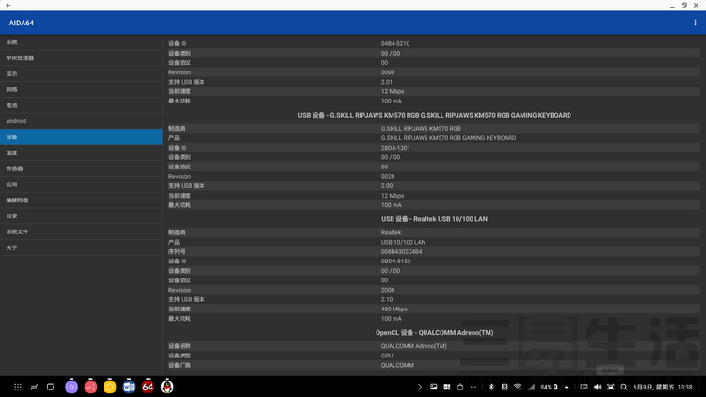Expand the taskbar right chevron
Viewport: 706px width, 397px height.
[x=420, y=387]
